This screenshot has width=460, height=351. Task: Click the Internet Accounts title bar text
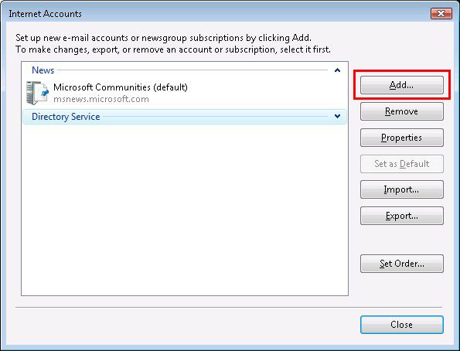point(45,14)
